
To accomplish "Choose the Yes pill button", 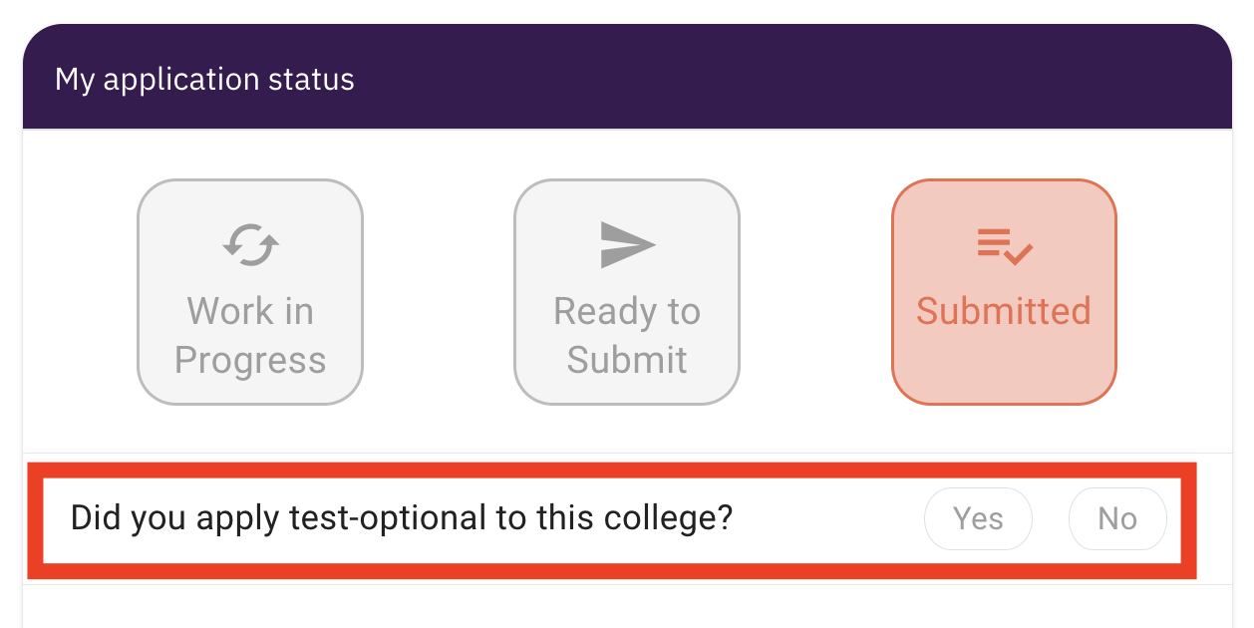I will click(x=979, y=518).
